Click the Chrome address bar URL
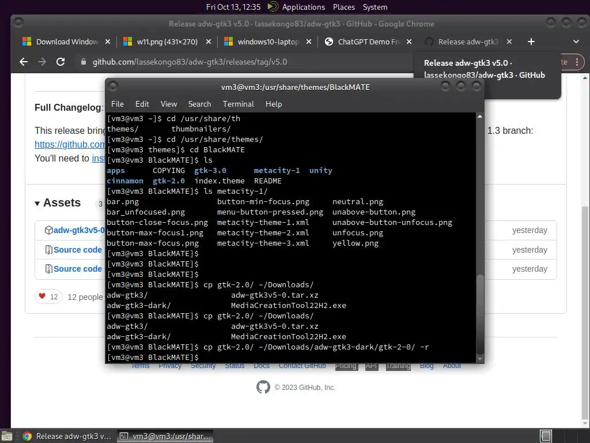The width and height of the screenshot is (590, 443). (190, 62)
